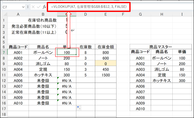Image resolution: width=194 pixels, height=118 pixels.
Task: Select column F header
Action: (123, 14)
